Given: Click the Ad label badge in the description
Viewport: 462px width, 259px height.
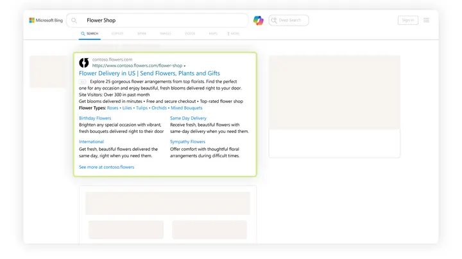Looking at the screenshot, I should point(83,82).
